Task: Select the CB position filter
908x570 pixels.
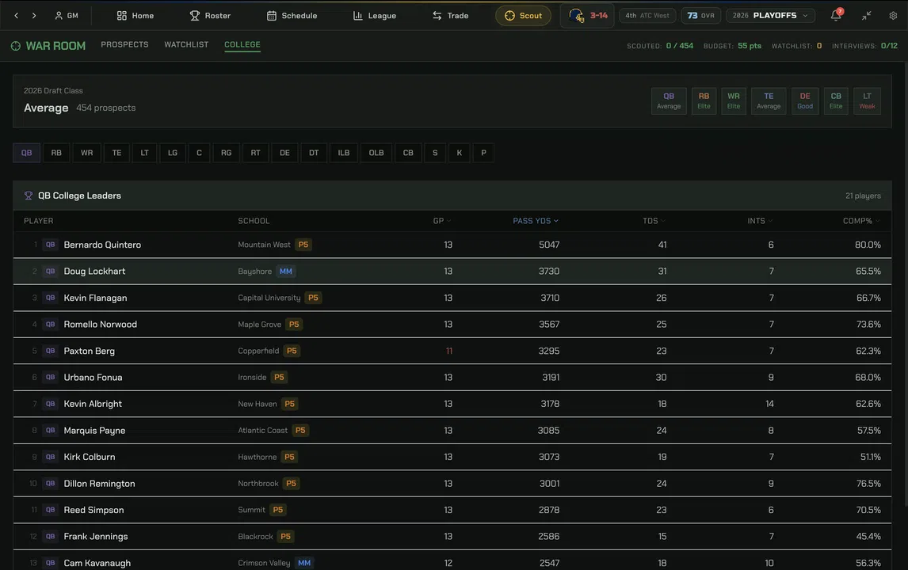Action: point(408,153)
